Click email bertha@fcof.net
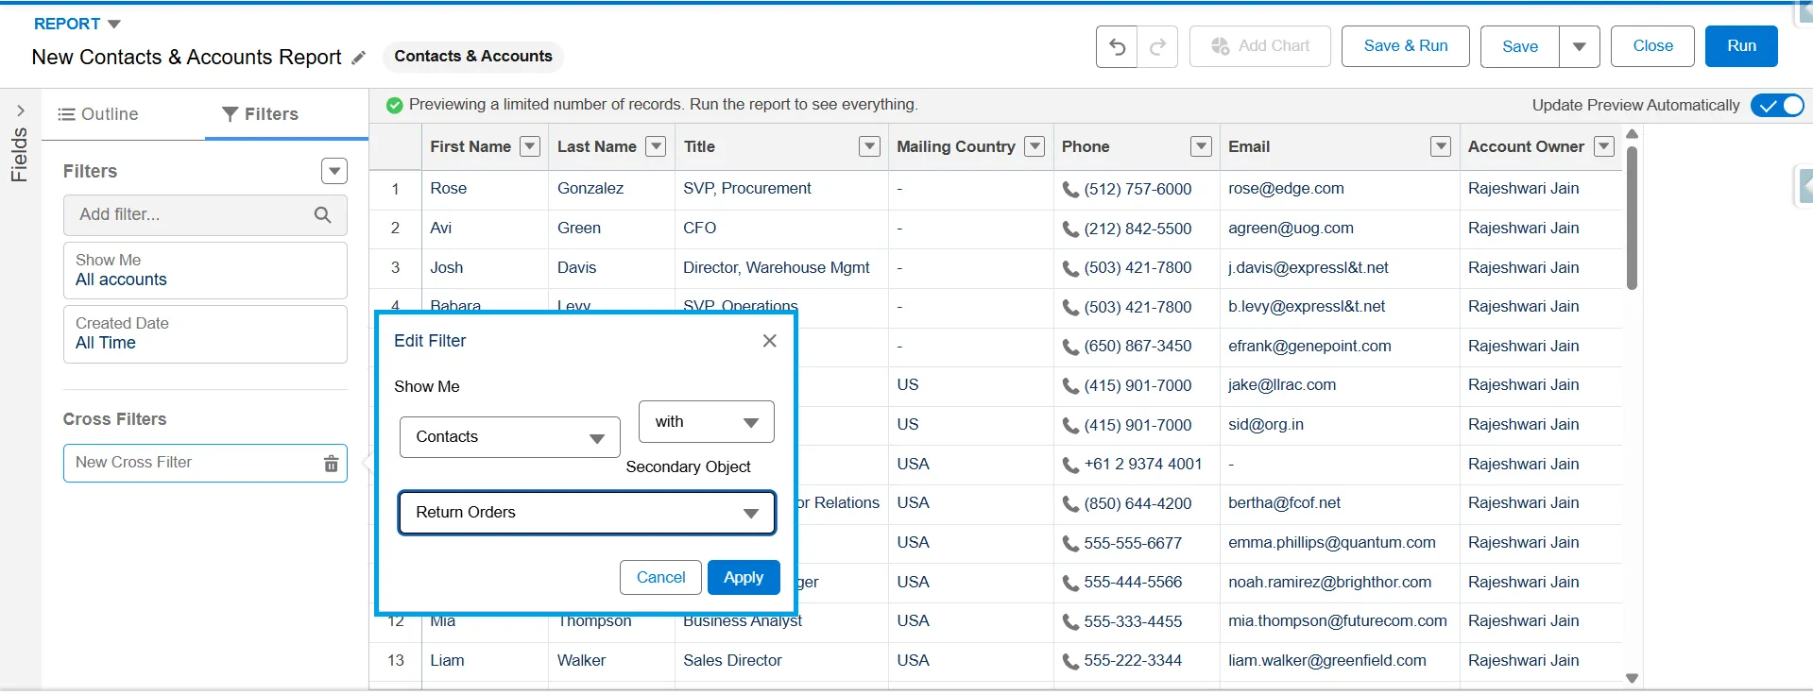This screenshot has width=1813, height=695. (1284, 503)
